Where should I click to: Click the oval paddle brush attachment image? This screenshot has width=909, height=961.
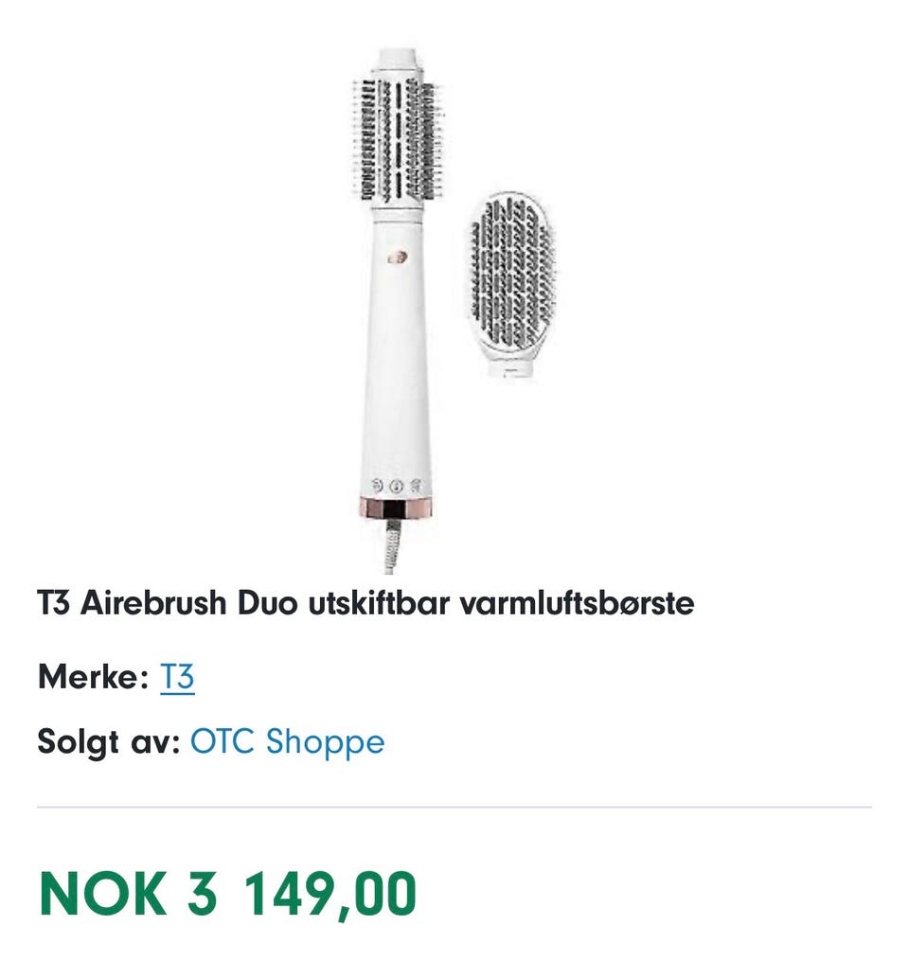(x=512, y=284)
